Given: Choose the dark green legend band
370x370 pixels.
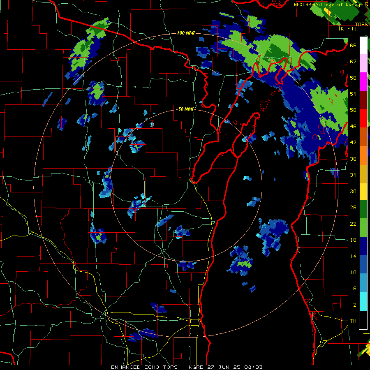Looking at the screenshot, I should tap(363, 209).
